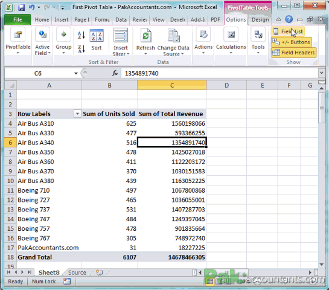Open the File tab

point(18,19)
